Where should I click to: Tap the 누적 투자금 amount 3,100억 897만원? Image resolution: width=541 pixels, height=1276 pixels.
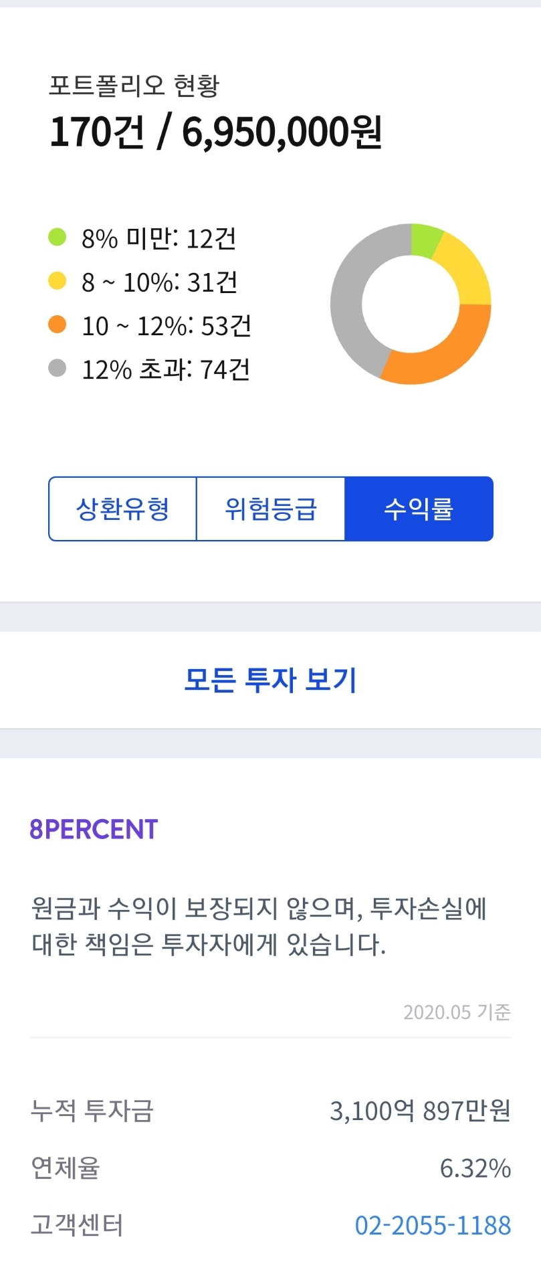tap(420, 1111)
